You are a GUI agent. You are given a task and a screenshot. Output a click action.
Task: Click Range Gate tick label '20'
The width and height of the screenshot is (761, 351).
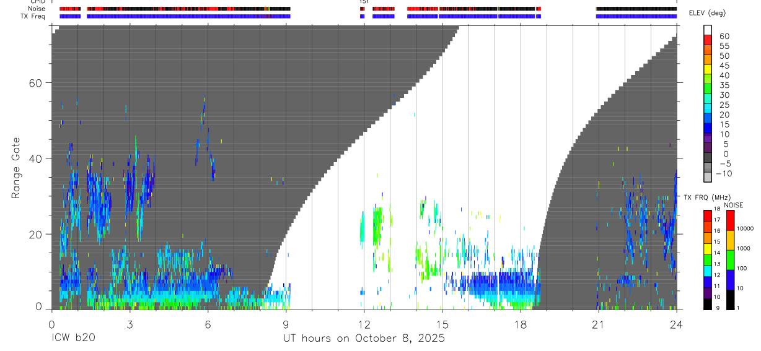[x=35, y=234]
